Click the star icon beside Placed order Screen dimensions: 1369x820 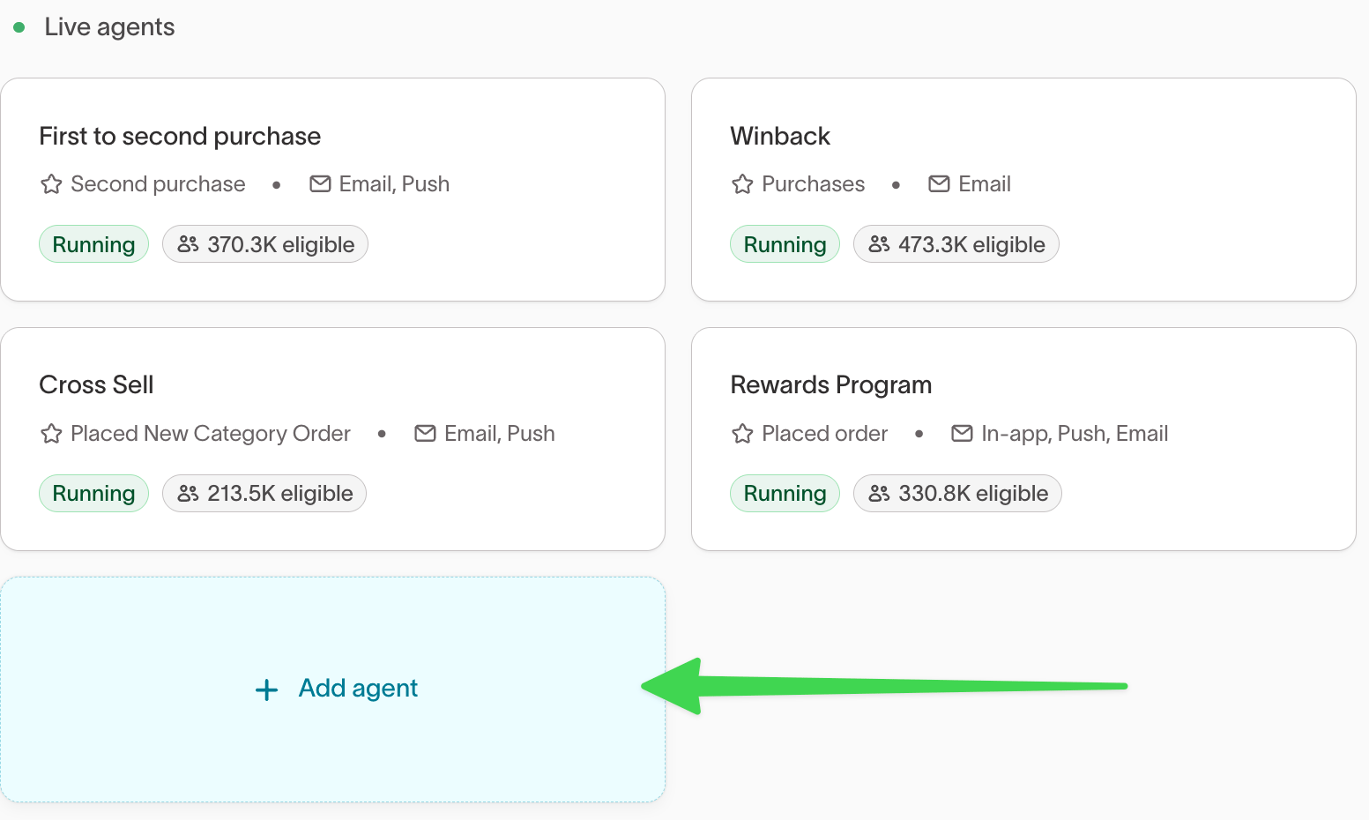click(742, 434)
